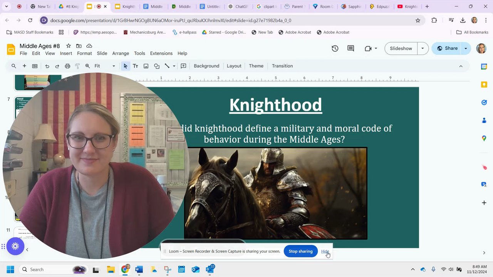Viewport: 493px width, 277px height.
Task: Click the Hide link on sharing bar
Action: pyautogui.click(x=325, y=251)
